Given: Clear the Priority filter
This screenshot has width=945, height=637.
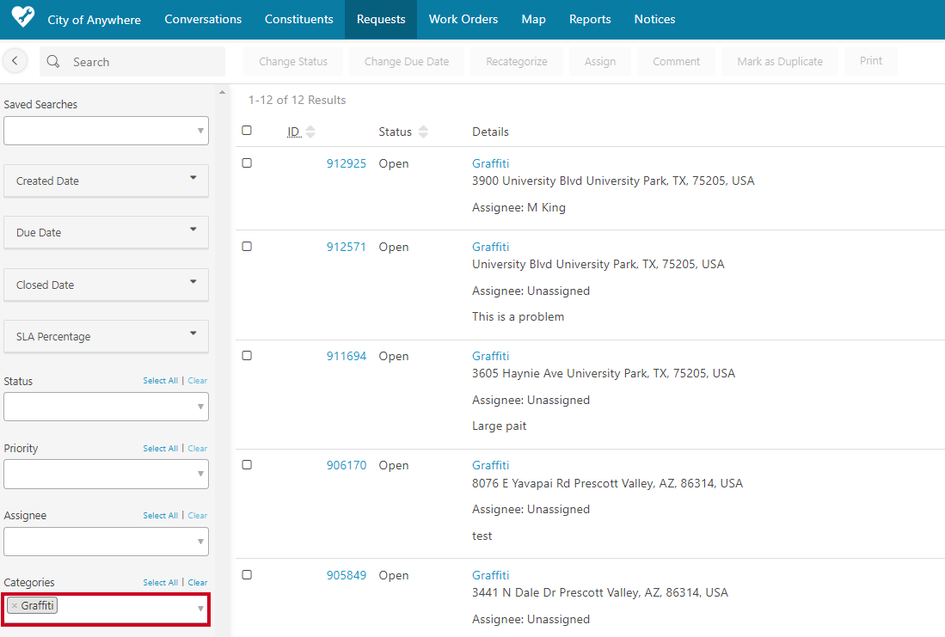Looking at the screenshot, I should [x=198, y=449].
